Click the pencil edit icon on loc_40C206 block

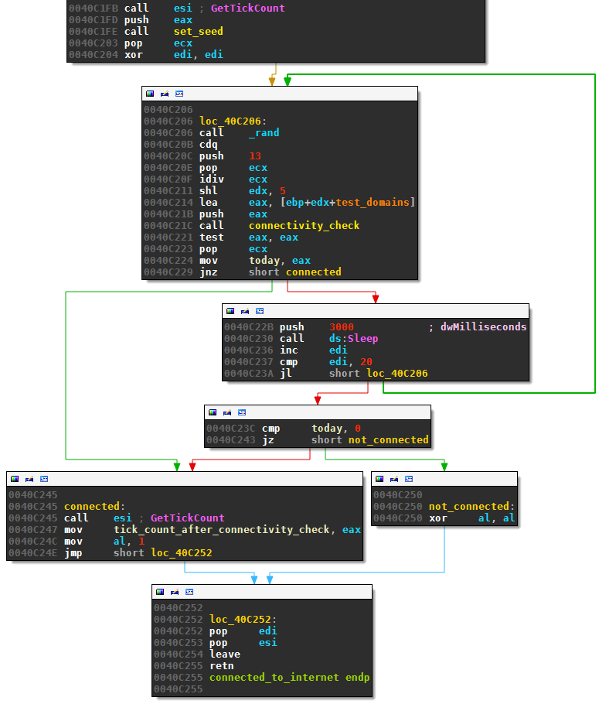pyautogui.click(x=165, y=94)
